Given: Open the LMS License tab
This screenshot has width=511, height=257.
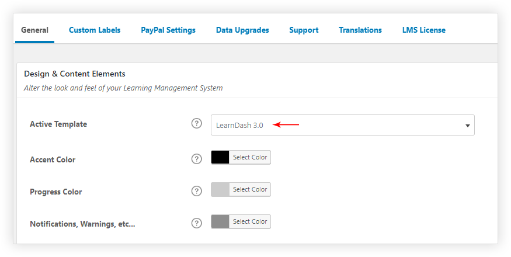Looking at the screenshot, I should tap(423, 30).
